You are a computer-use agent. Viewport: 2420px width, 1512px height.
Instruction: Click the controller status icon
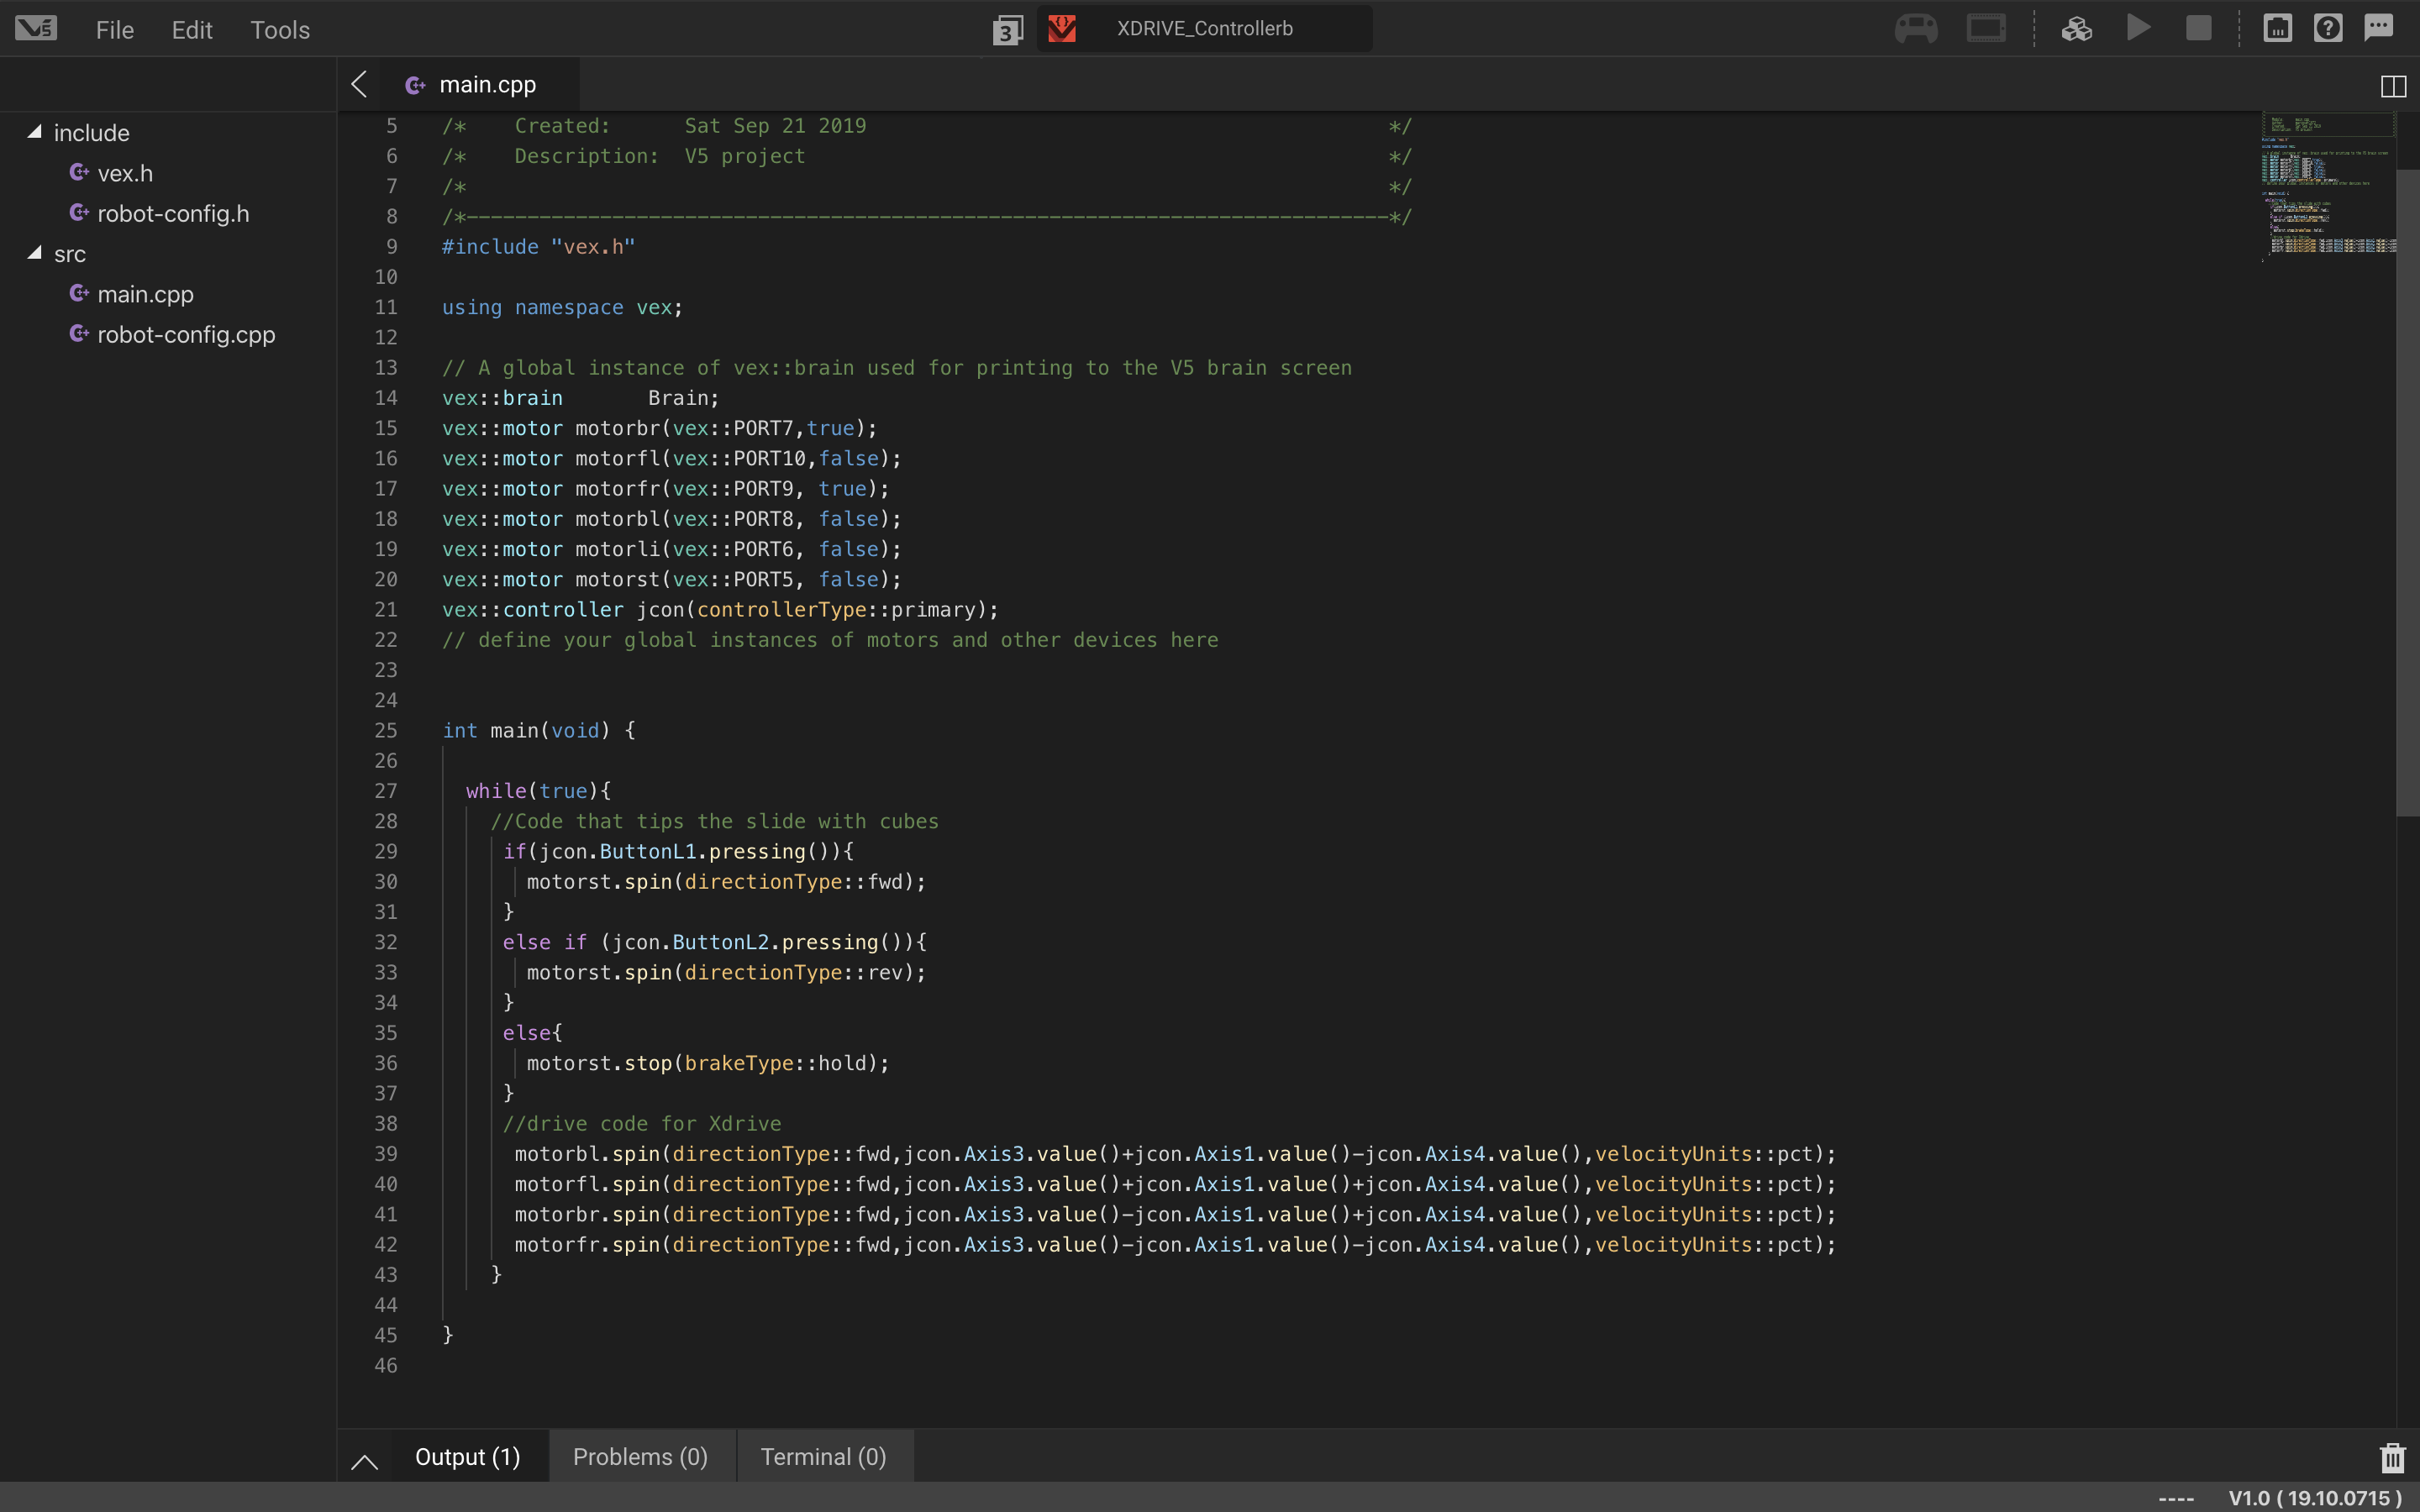coord(1916,28)
